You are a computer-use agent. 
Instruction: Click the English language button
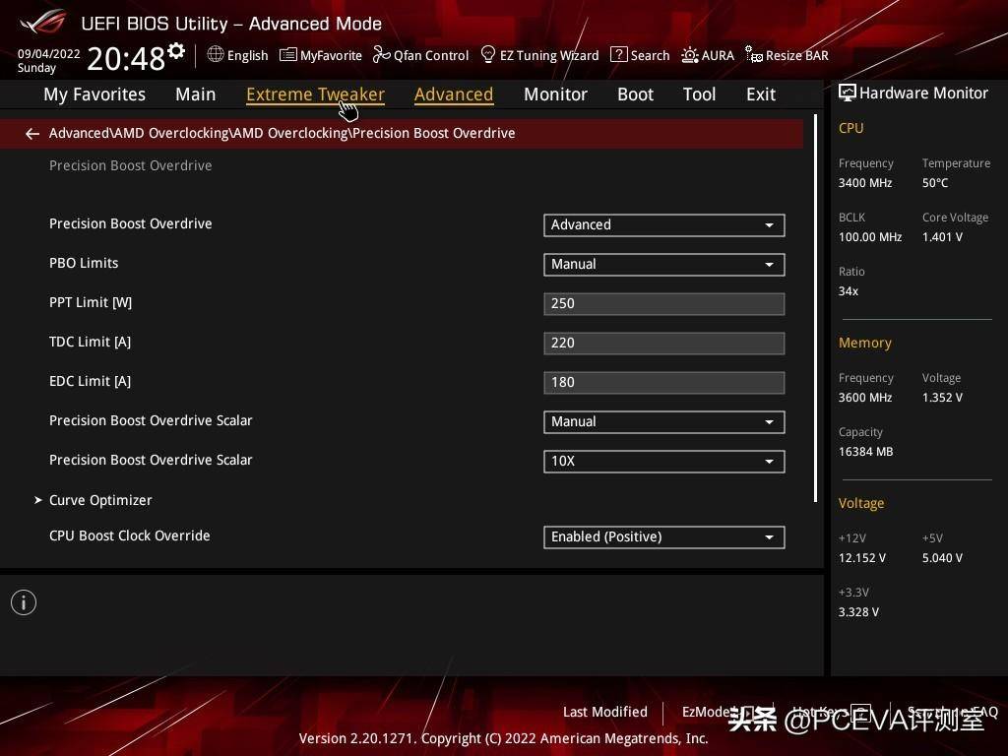247,55
